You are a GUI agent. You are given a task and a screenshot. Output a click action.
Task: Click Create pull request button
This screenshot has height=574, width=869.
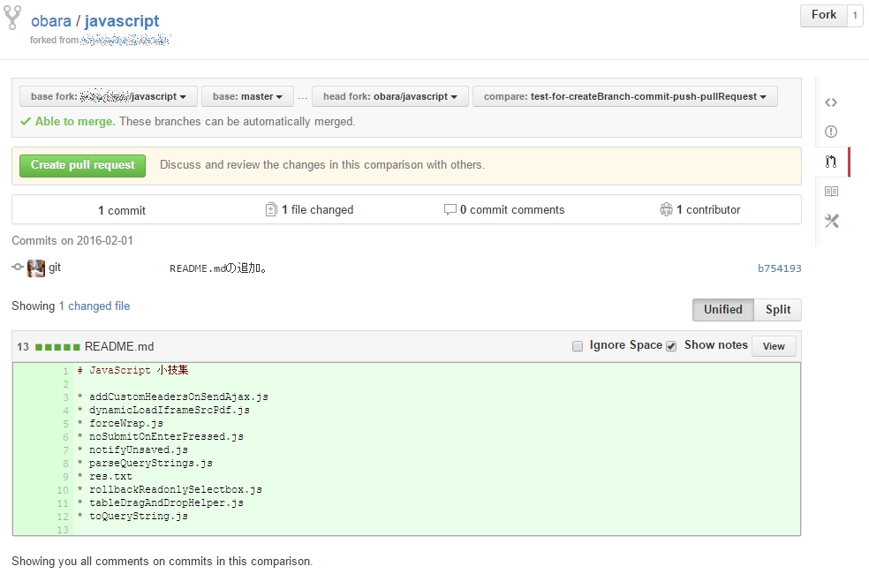point(83,166)
